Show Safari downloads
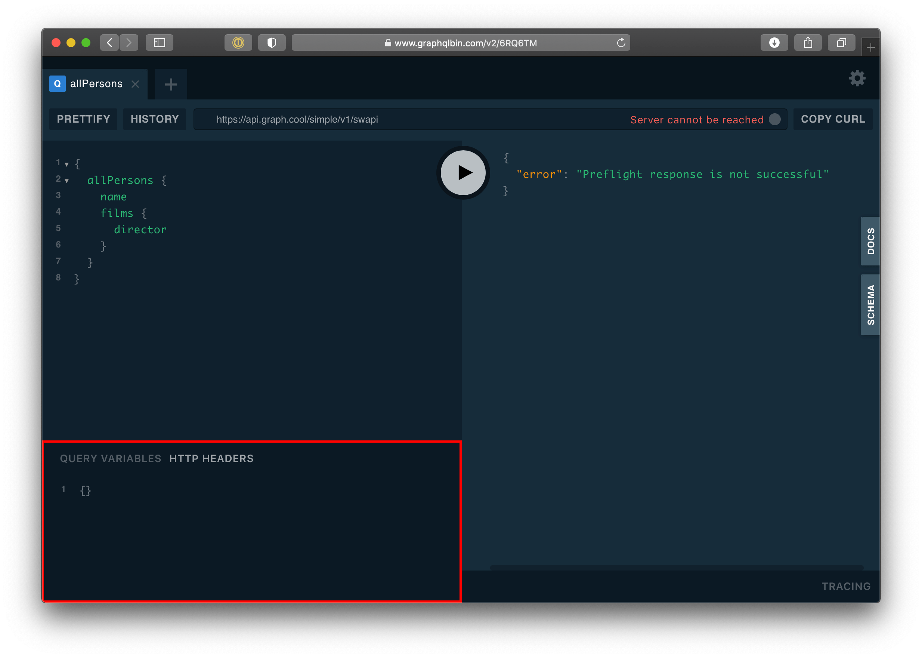 pyautogui.click(x=774, y=43)
